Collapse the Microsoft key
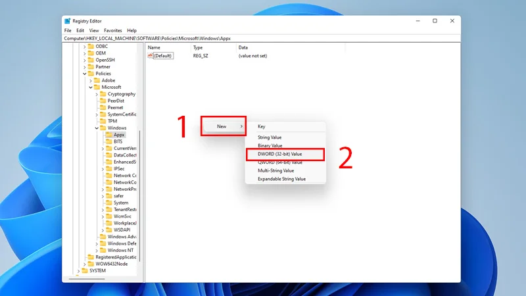 (x=91, y=87)
